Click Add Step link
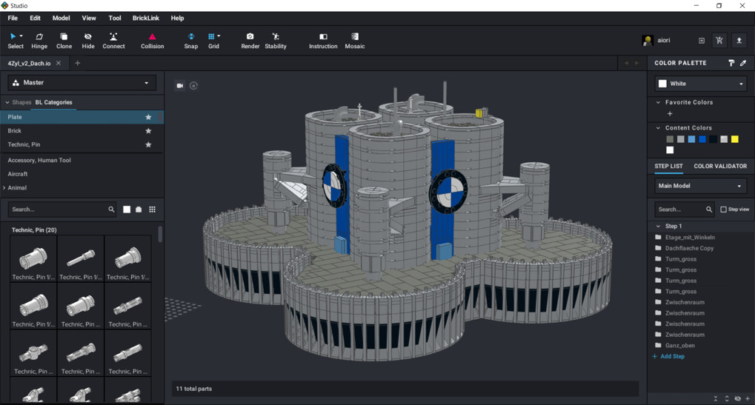Image resolution: width=755 pixels, height=405 pixels. 672,356
